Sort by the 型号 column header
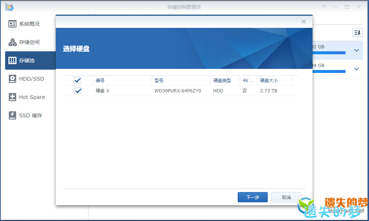 (x=181, y=81)
